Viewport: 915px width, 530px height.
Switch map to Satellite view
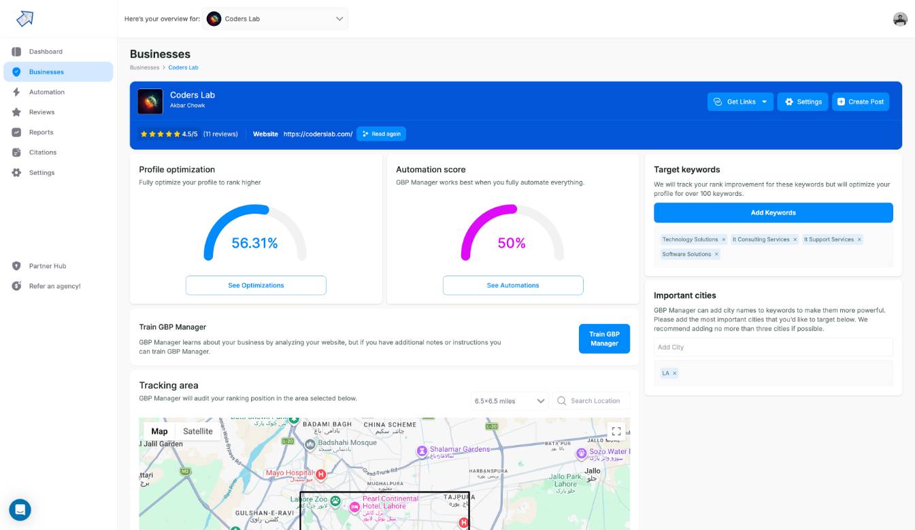click(x=198, y=431)
